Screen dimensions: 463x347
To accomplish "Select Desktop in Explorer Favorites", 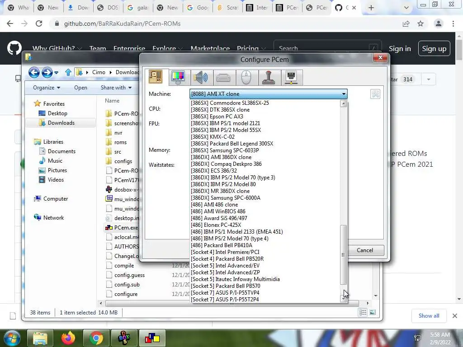I will 57,113.
